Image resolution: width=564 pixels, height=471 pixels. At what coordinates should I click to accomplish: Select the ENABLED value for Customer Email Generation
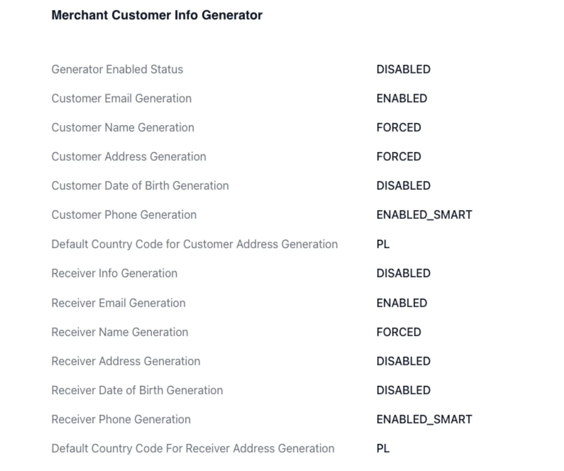[401, 99]
